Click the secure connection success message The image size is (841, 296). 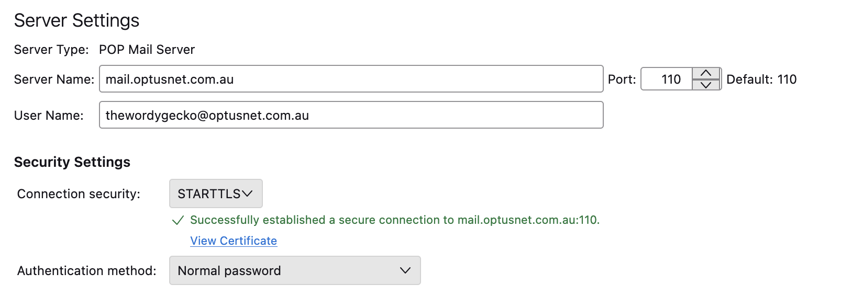tap(395, 220)
